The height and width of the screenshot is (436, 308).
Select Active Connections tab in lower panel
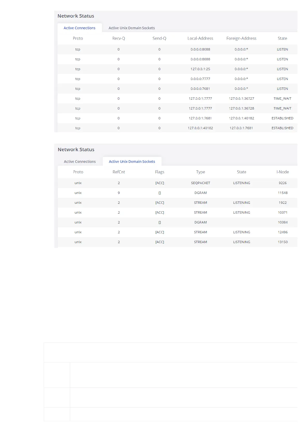pyautogui.click(x=80, y=162)
